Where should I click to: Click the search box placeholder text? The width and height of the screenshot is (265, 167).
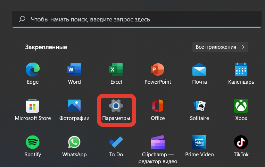tap(90, 19)
